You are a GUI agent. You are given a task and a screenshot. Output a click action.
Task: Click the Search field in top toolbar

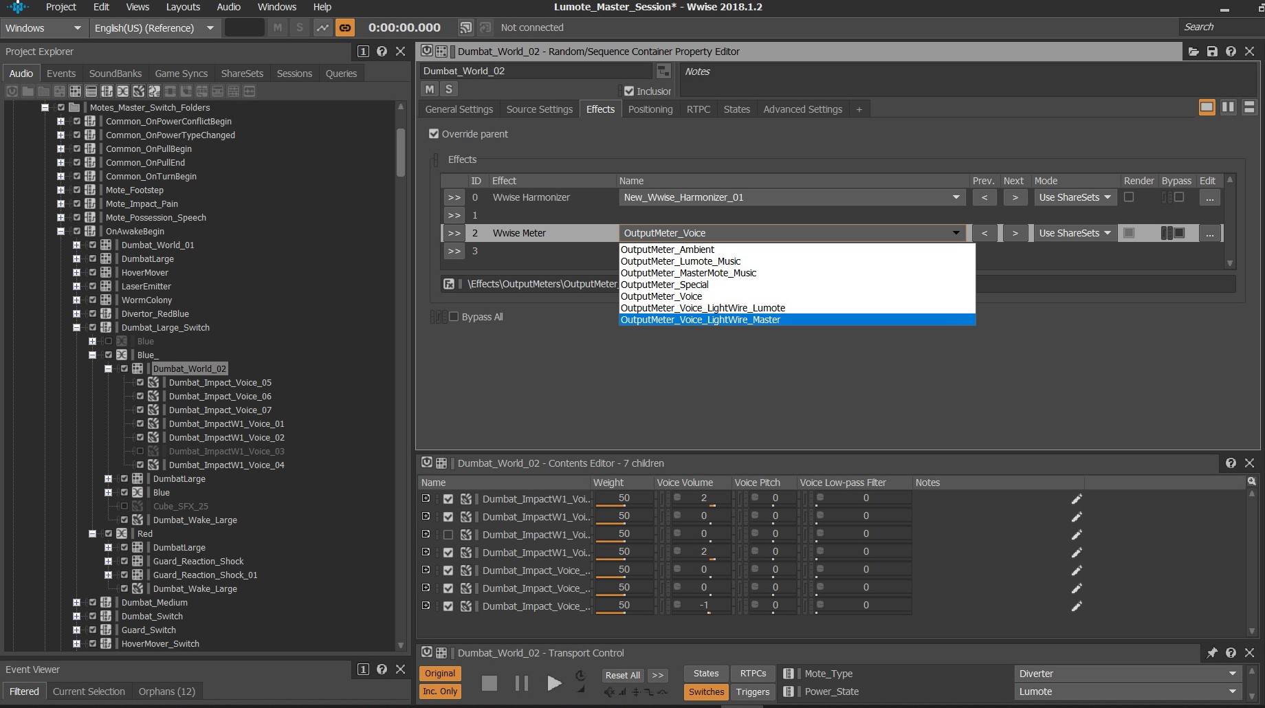coord(1220,27)
